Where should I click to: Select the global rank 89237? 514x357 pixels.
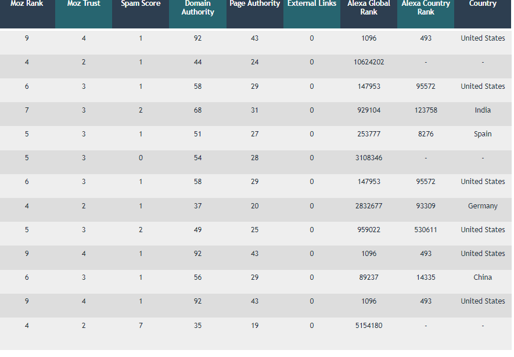369,277
